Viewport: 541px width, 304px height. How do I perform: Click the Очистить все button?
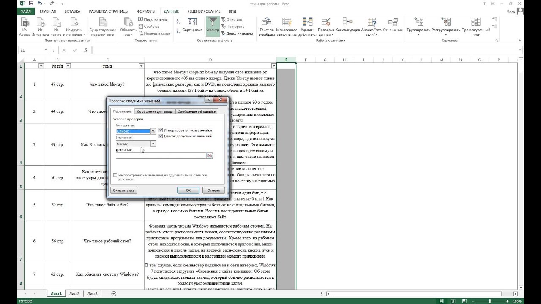click(124, 190)
